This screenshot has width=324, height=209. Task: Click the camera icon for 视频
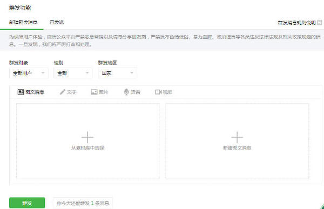pyautogui.click(x=158, y=92)
